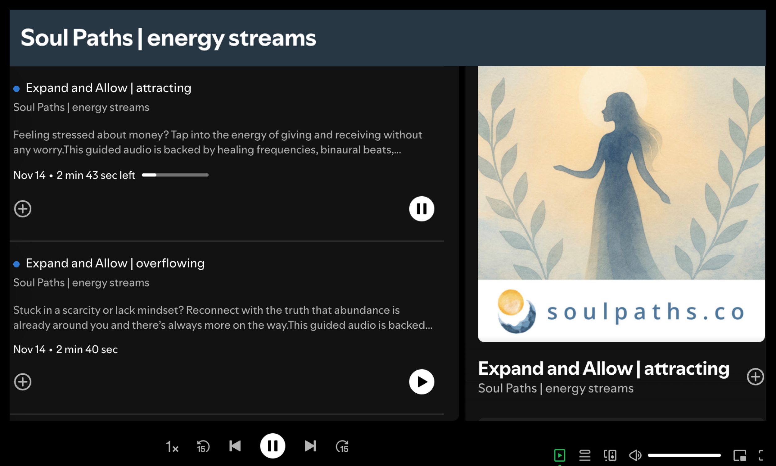Pause the 'attracting' episode in the list
Image resolution: width=776 pixels, height=466 pixels.
tap(421, 208)
